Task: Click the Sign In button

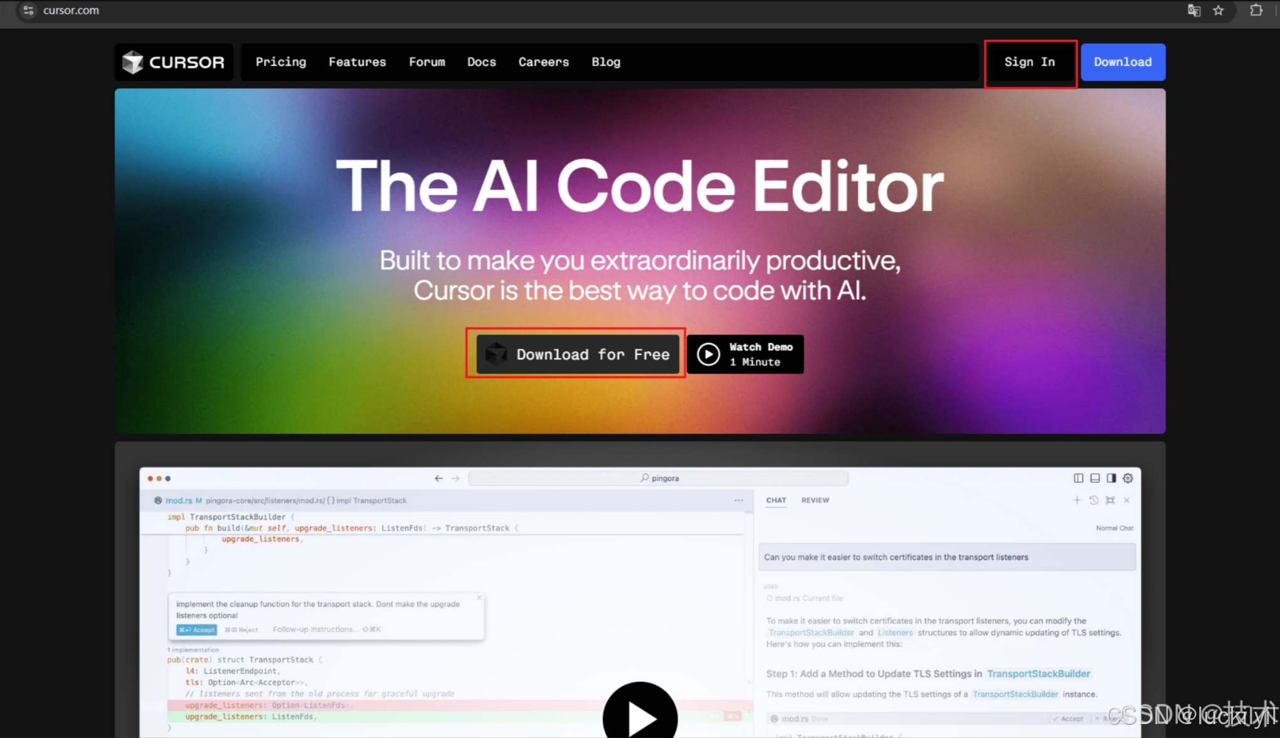Action: coord(1030,62)
